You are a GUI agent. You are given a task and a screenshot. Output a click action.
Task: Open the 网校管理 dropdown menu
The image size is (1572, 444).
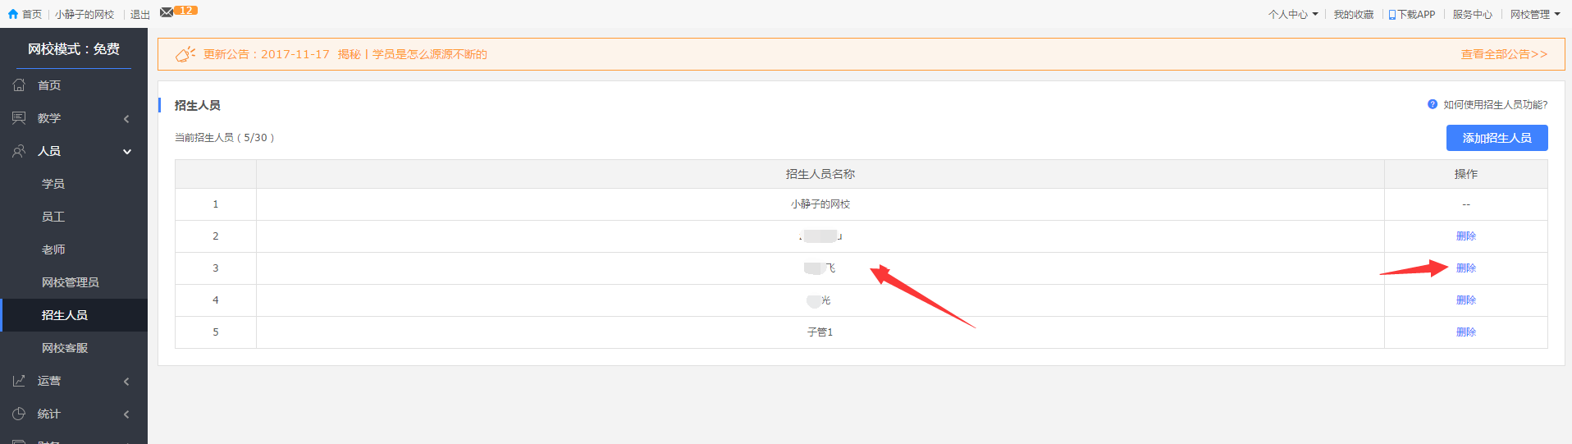click(x=1534, y=14)
